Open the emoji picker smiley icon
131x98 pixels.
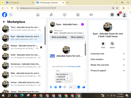click(x=79, y=87)
